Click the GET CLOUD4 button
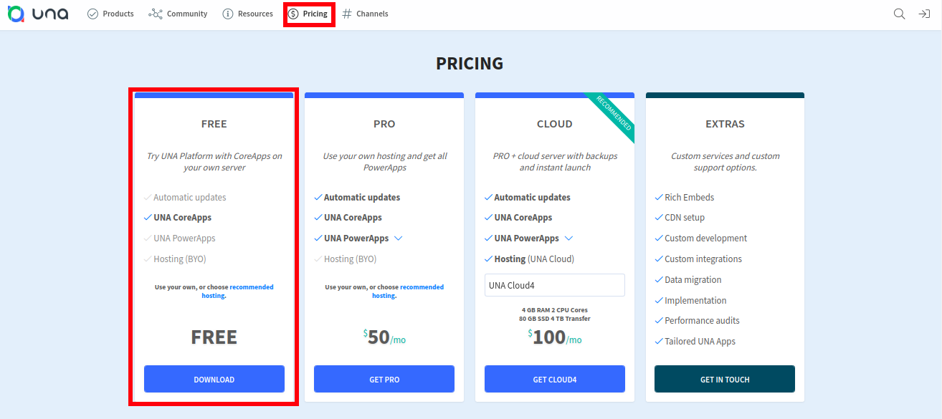The width and height of the screenshot is (942, 419). (554, 379)
